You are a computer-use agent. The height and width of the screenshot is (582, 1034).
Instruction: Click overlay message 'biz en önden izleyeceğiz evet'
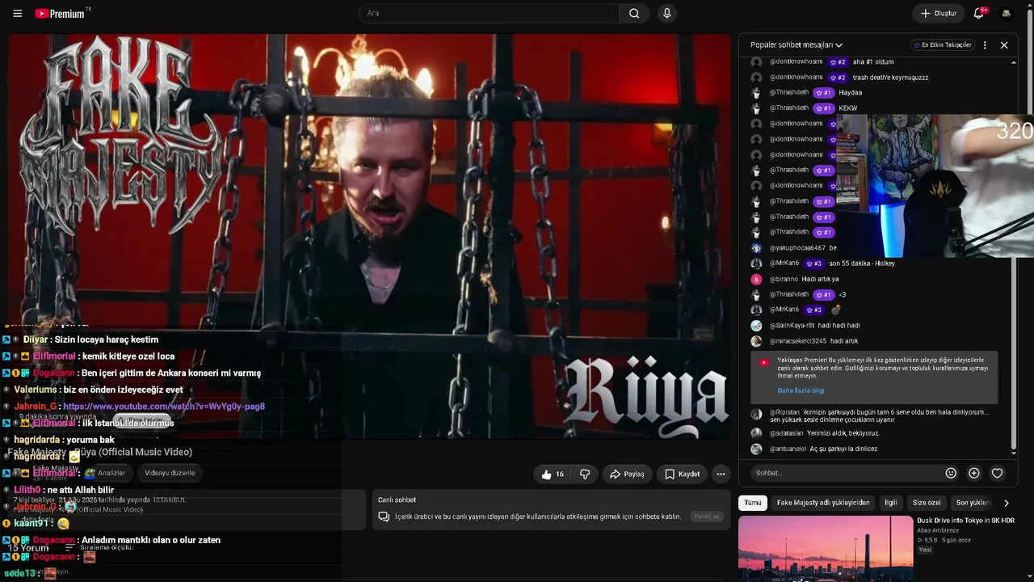(x=124, y=390)
